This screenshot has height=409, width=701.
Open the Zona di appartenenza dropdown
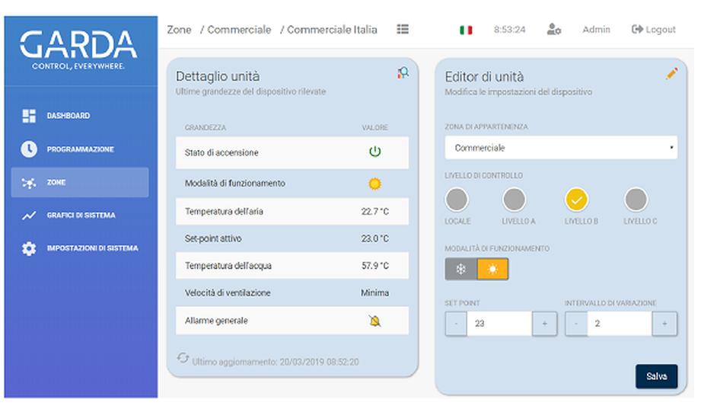pyautogui.click(x=561, y=148)
